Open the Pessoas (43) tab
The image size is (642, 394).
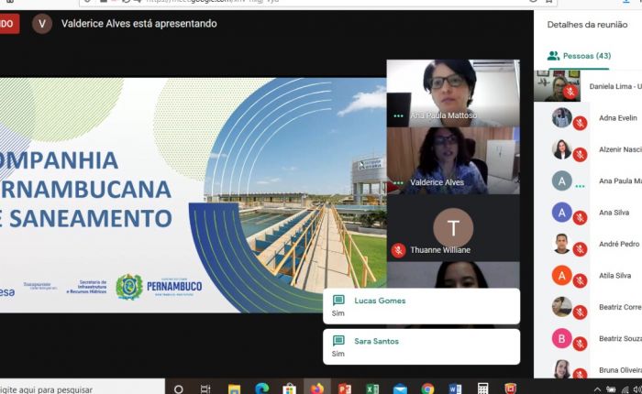coord(579,56)
